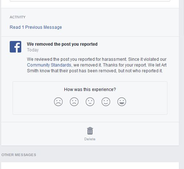Viewport: 184px width, 169px height.
Task: Click the ACTIVITY section heading
Action: point(18,17)
